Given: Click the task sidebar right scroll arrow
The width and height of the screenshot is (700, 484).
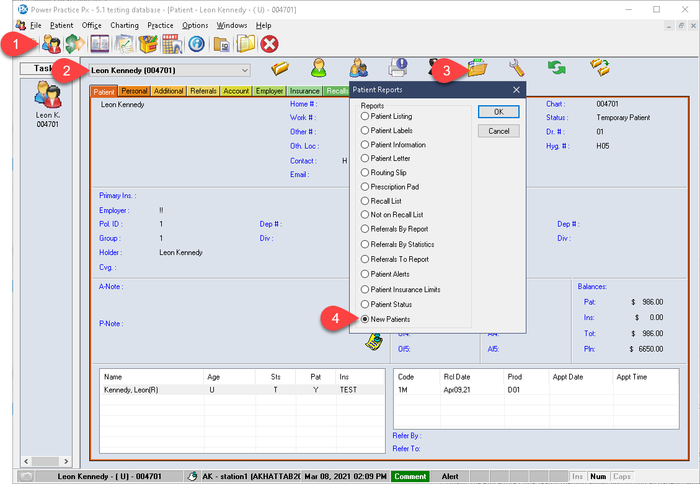Looking at the screenshot, I should 66,461.
